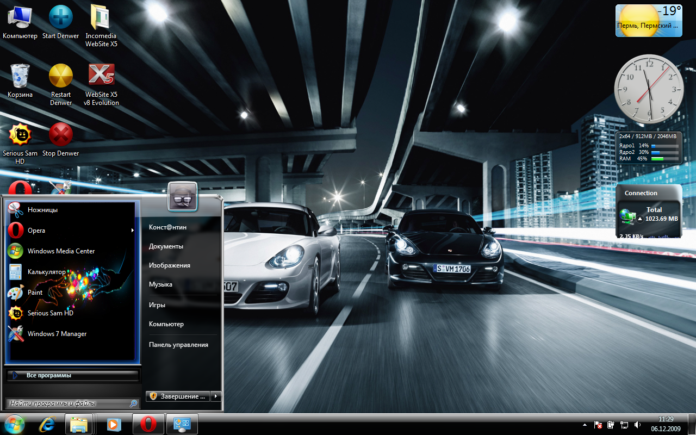Viewport: 696px width, 435px height.
Task: Click the user account picture in Start menu
Action: click(x=183, y=196)
